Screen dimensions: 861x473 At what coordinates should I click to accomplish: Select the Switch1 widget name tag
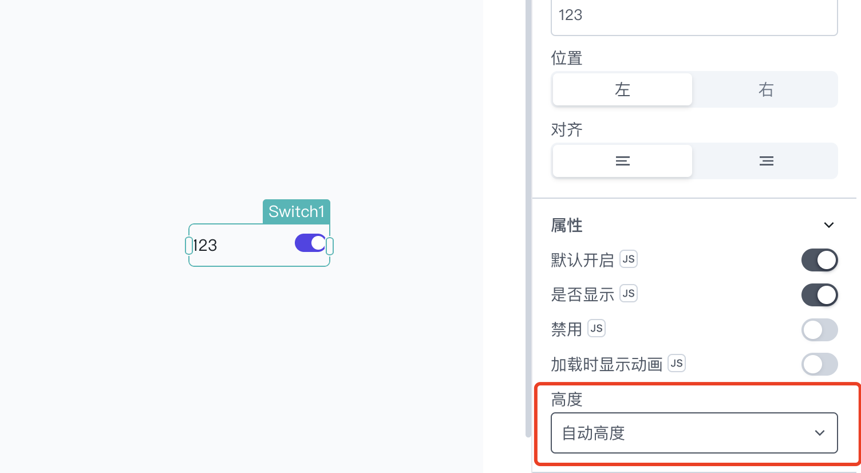coord(297,211)
